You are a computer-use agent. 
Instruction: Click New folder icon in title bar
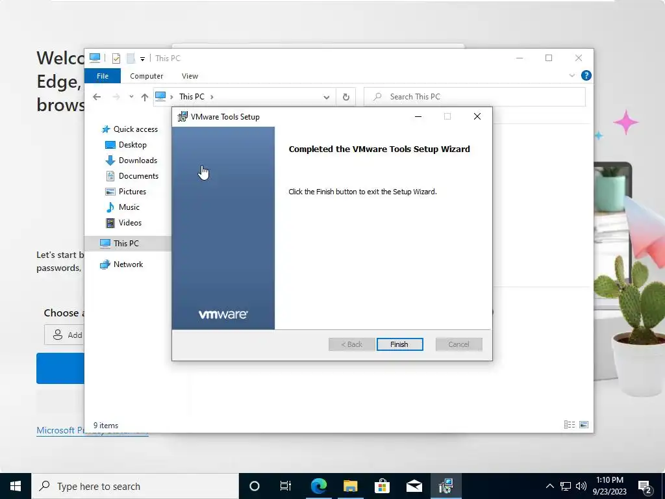coord(131,58)
